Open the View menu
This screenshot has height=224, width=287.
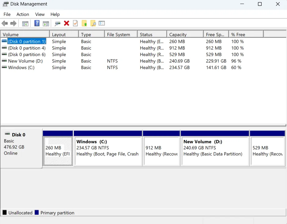[x=40, y=14]
